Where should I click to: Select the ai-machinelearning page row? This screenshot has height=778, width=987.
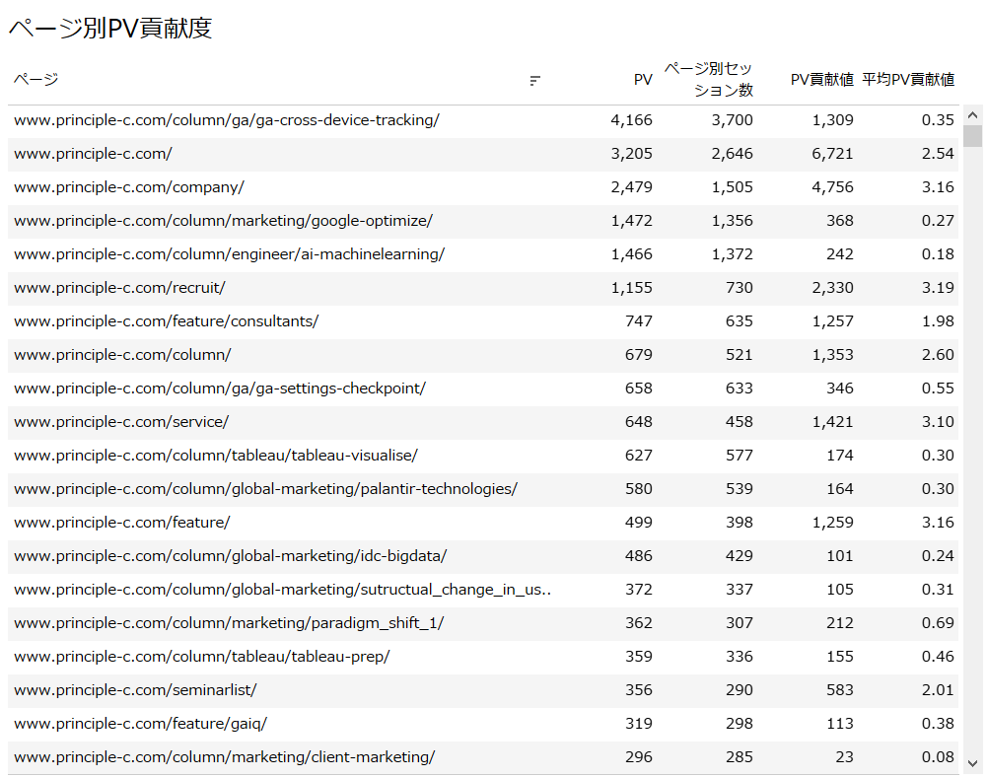point(229,254)
